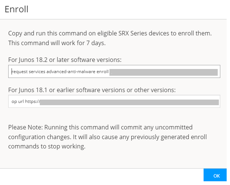Click the "For Junos 18.1 or earlier" label
The height and width of the screenshot is (185, 230).
pyautogui.click(x=92, y=90)
